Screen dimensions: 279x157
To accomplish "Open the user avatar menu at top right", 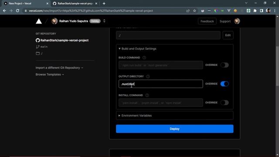I will click(x=237, y=21).
